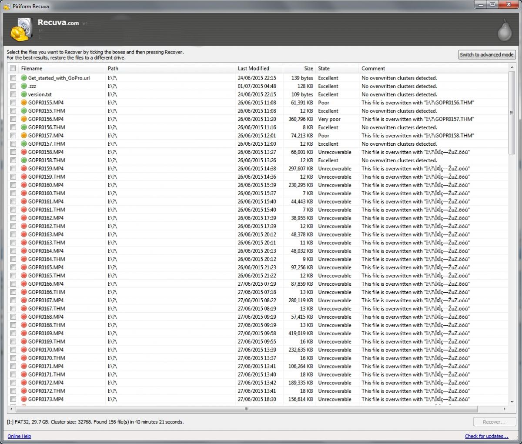Sort by Last Modified column header

(x=259, y=68)
